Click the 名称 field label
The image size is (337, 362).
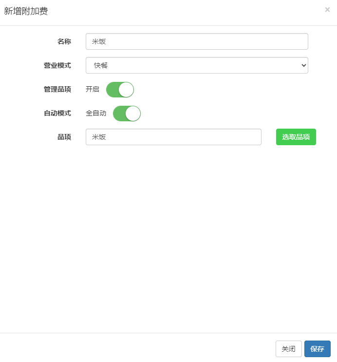(64, 41)
